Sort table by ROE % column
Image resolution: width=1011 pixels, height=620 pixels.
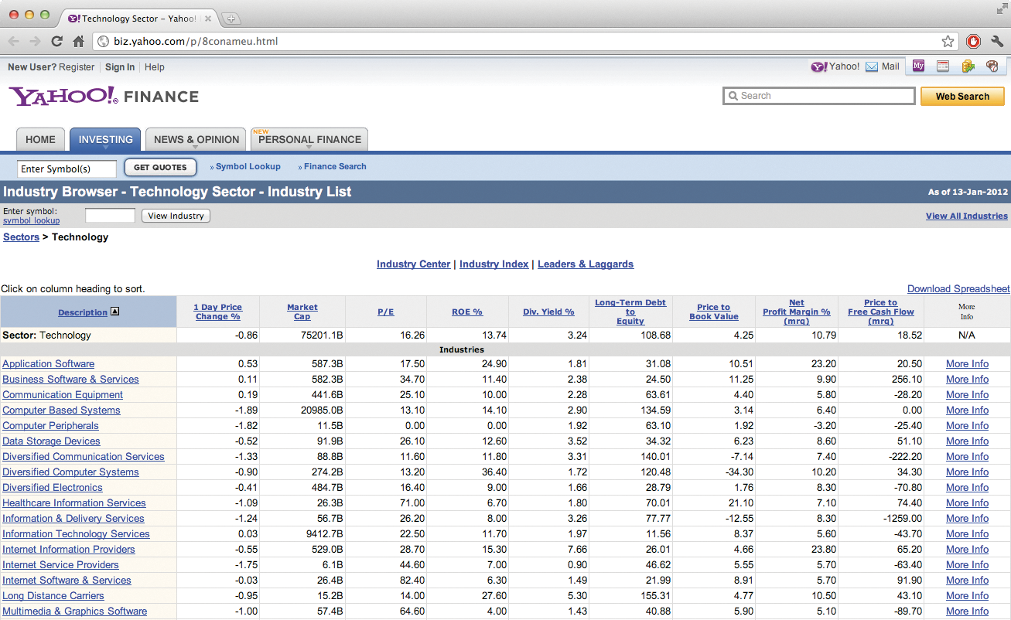click(x=467, y=312)
